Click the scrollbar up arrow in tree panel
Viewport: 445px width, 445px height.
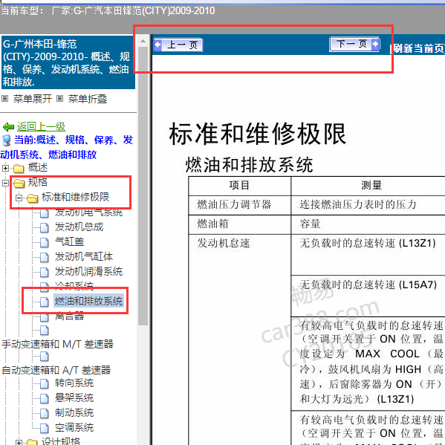pyautogui.click(x=143, y=41)
